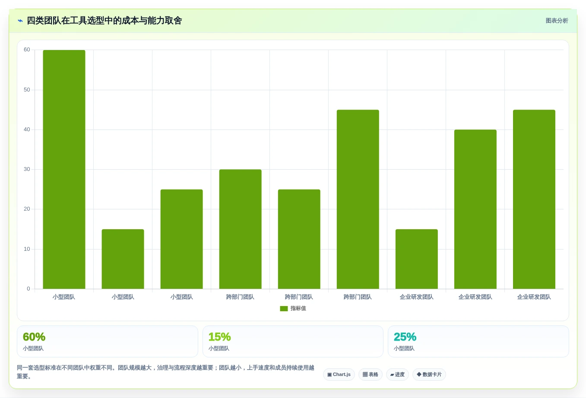The image size is (586, 398).
Task: Click the 跨部门团队 bar with value 30
Action: (241, 229)
